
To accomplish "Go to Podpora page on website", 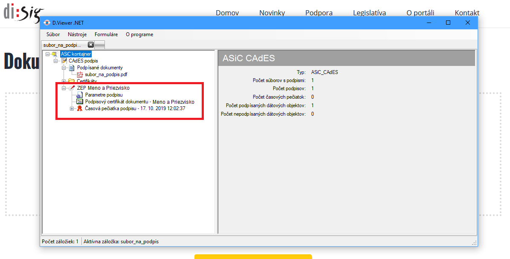I will pos(319,13).
